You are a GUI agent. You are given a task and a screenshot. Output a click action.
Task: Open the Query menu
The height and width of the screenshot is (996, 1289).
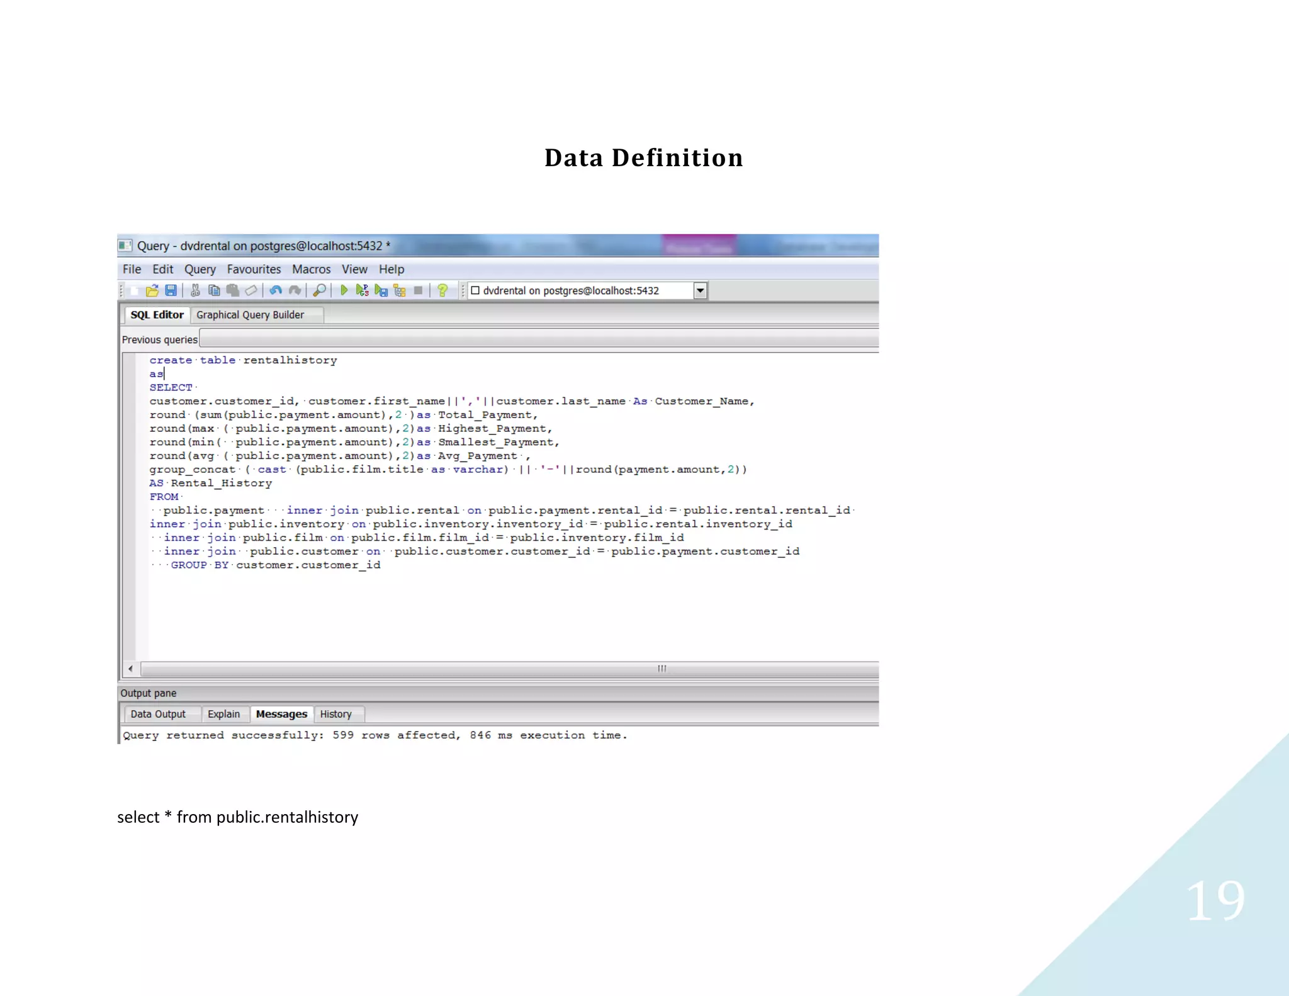(200, 269)
